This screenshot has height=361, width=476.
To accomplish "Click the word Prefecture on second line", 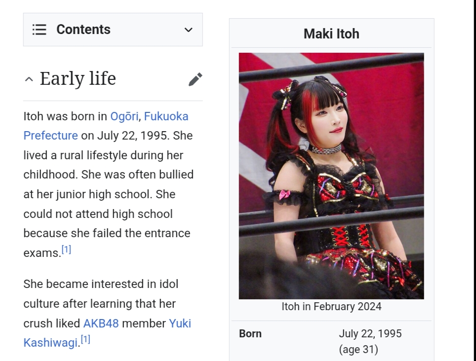I will click(51, 136).
